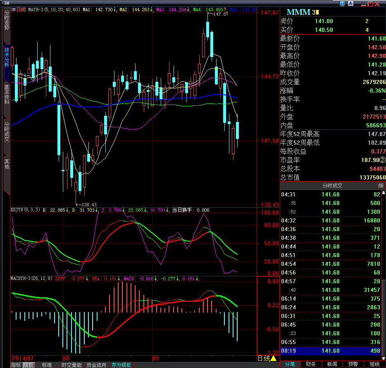Select the 预警 bottom tab
This screenshot has height=368, width=386.
click(x=353, y=364)
